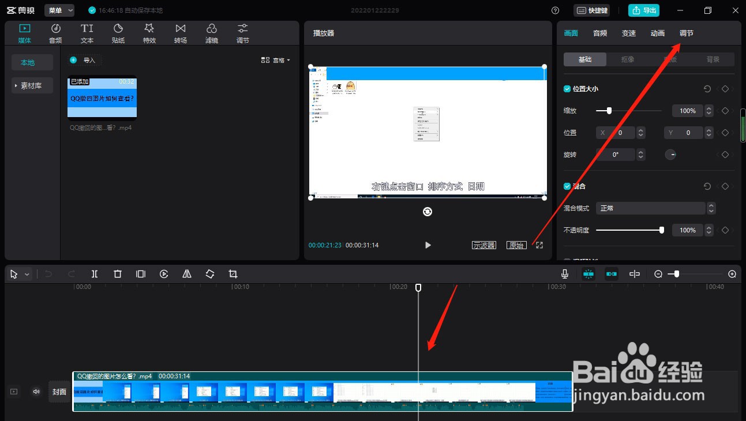Viewport: 746px width, 421px height.
Task: Click the play button in player
Action: [428, 245]
